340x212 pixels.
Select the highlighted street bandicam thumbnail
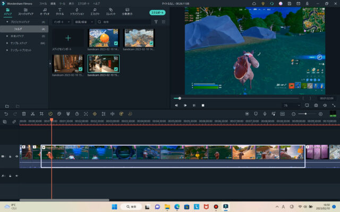pyautogui.click(x=104, y=64)
